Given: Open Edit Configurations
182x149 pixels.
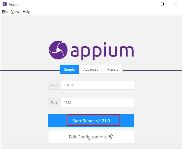Looking at the screenshot, I should click(x=91, y=137).
